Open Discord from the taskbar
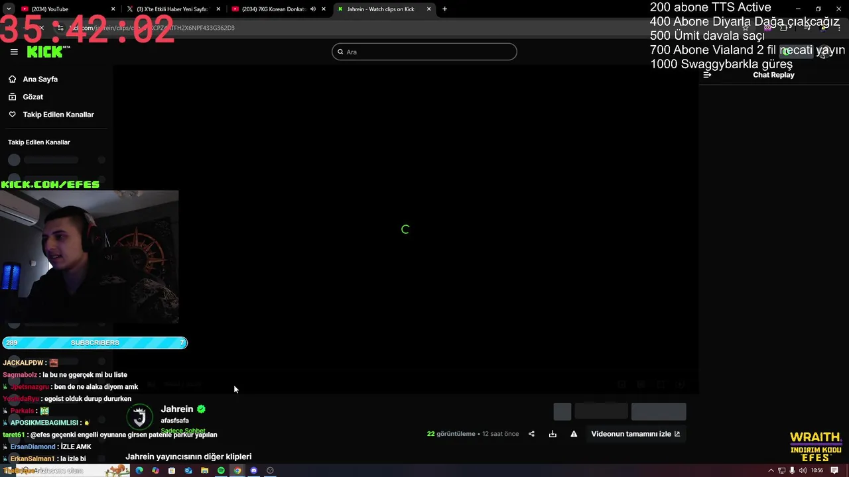This screenshot has height=477, width=849. (x=253, y=470)
